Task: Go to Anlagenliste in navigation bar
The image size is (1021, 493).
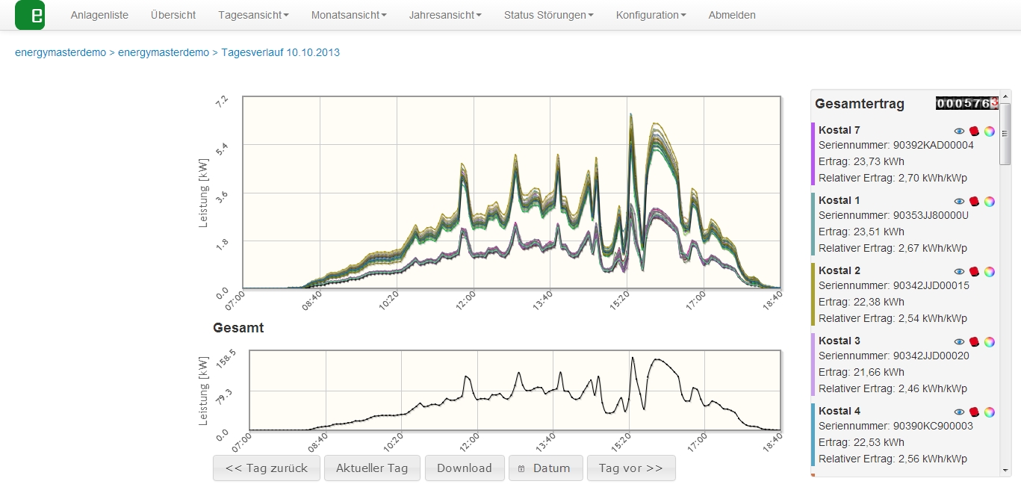Action: coord(99,15)
